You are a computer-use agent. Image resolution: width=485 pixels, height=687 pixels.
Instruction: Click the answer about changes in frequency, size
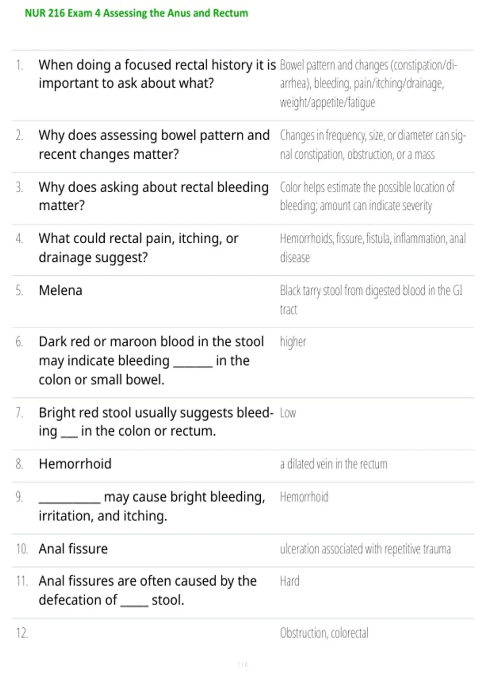point(373,145)
